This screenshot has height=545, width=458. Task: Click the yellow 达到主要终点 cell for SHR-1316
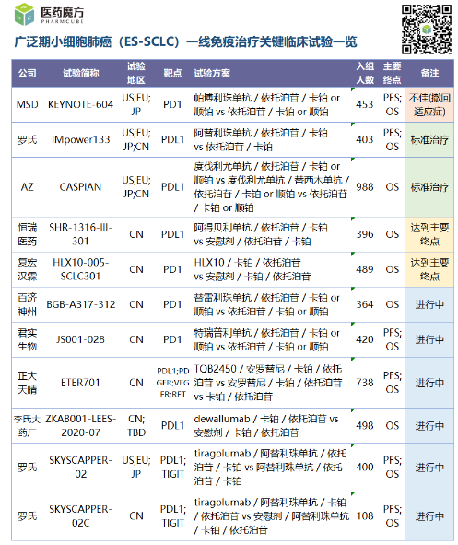(429, 234)
